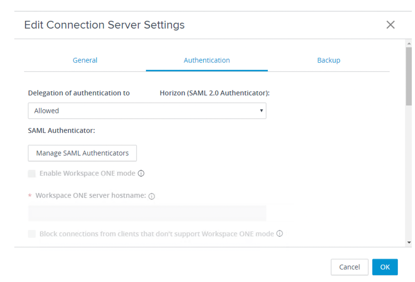
Task: Switch to the General tab
Action: (x=85, y=60)
